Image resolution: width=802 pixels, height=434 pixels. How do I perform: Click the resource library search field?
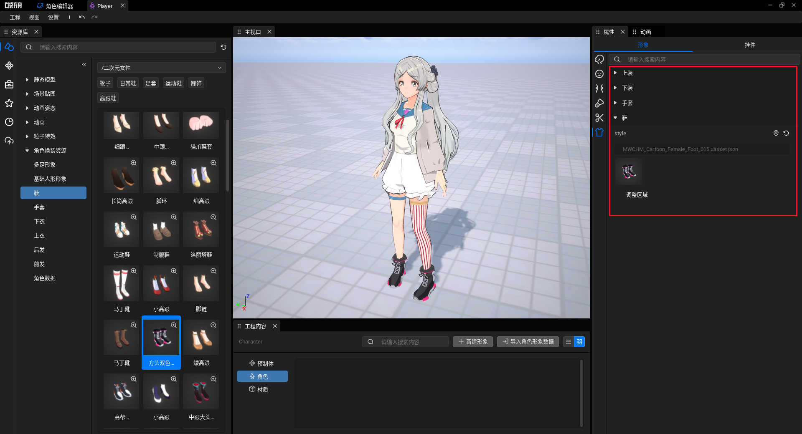tap(118, 47)
